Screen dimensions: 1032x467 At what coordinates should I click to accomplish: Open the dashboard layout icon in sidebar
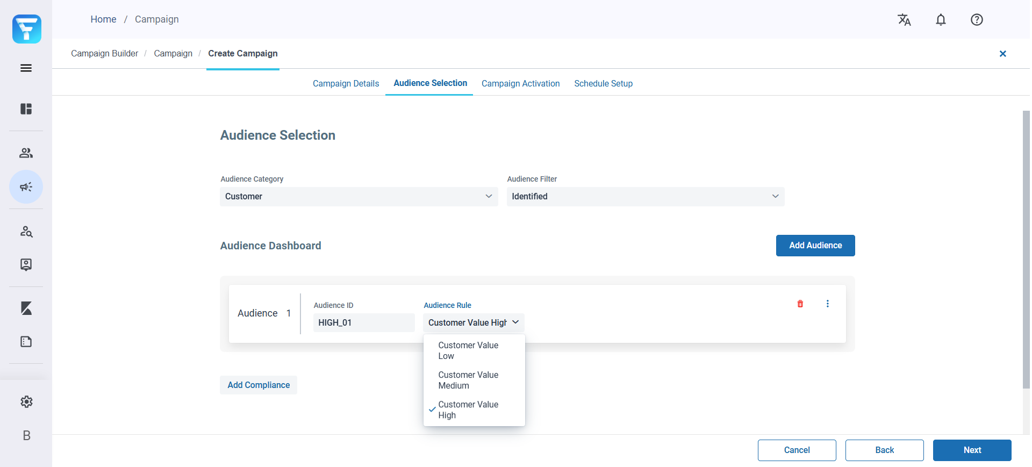pyautogui.click(x=26, y=109)
